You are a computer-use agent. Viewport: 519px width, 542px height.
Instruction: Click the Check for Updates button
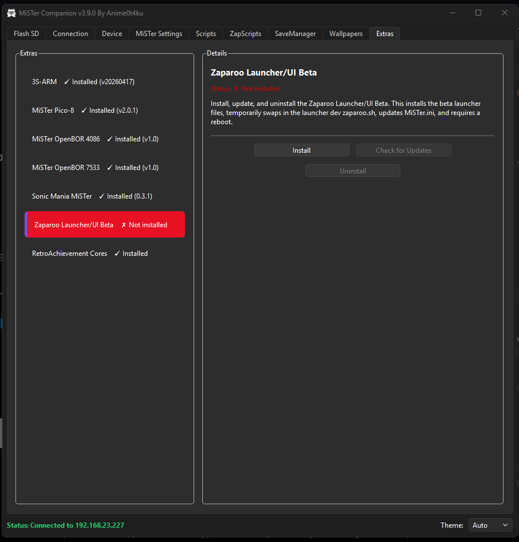pos(404,151)
